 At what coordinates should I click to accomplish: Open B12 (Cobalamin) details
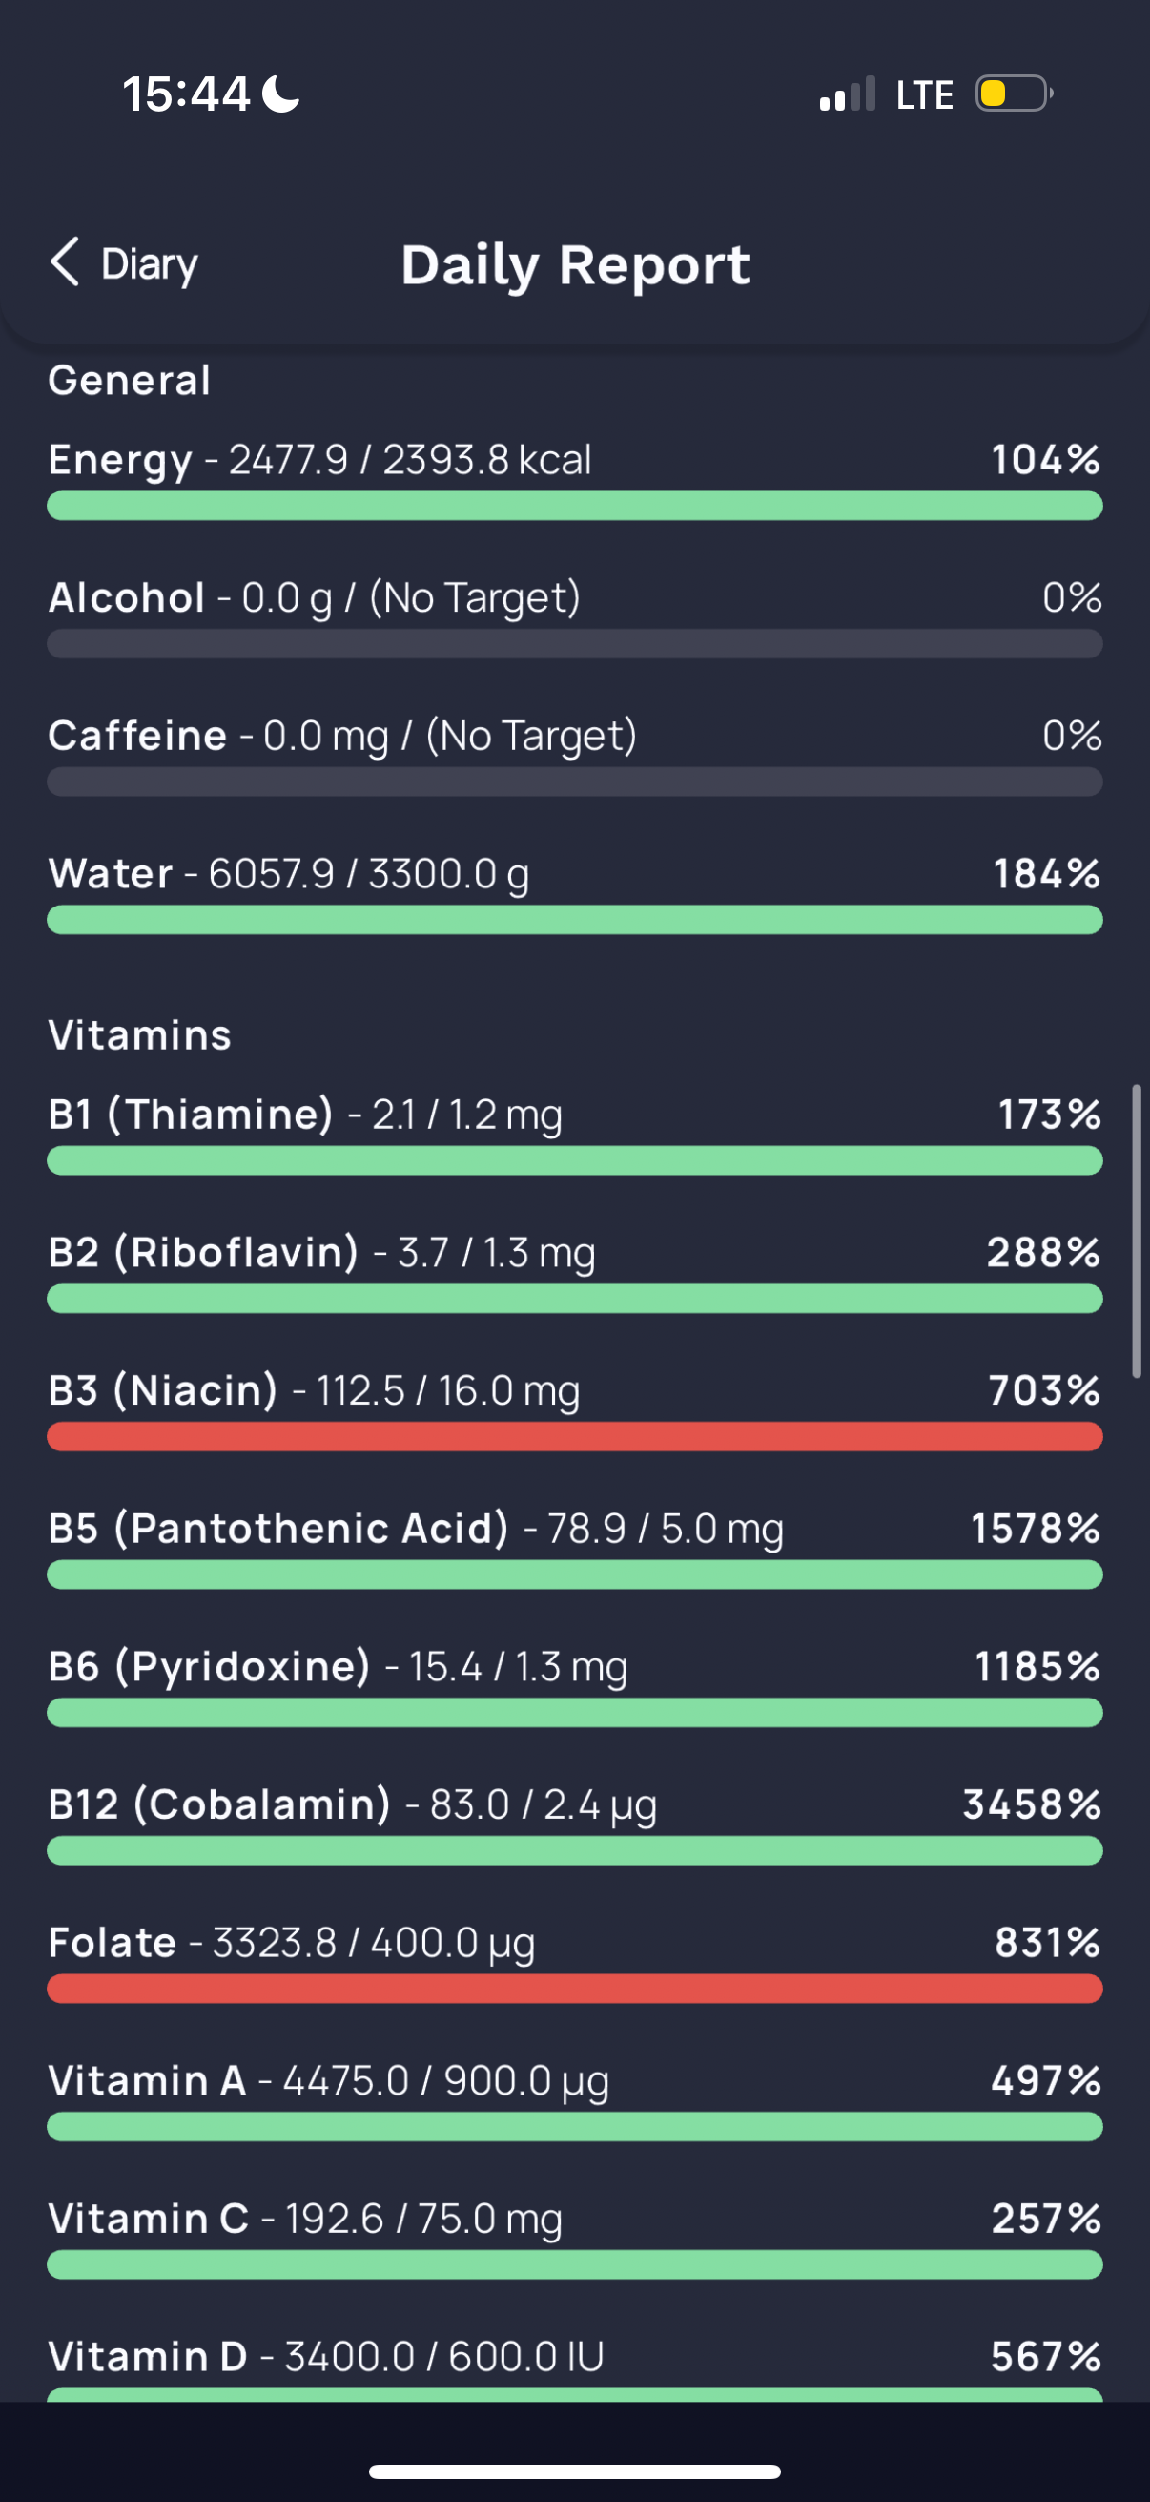coord(352,1804)
